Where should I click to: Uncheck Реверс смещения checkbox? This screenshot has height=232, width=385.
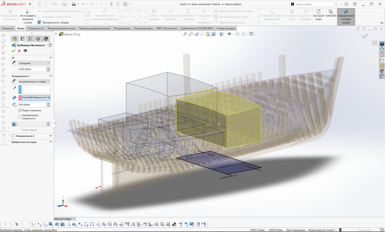pyautogui.click(x=20, y=111)
